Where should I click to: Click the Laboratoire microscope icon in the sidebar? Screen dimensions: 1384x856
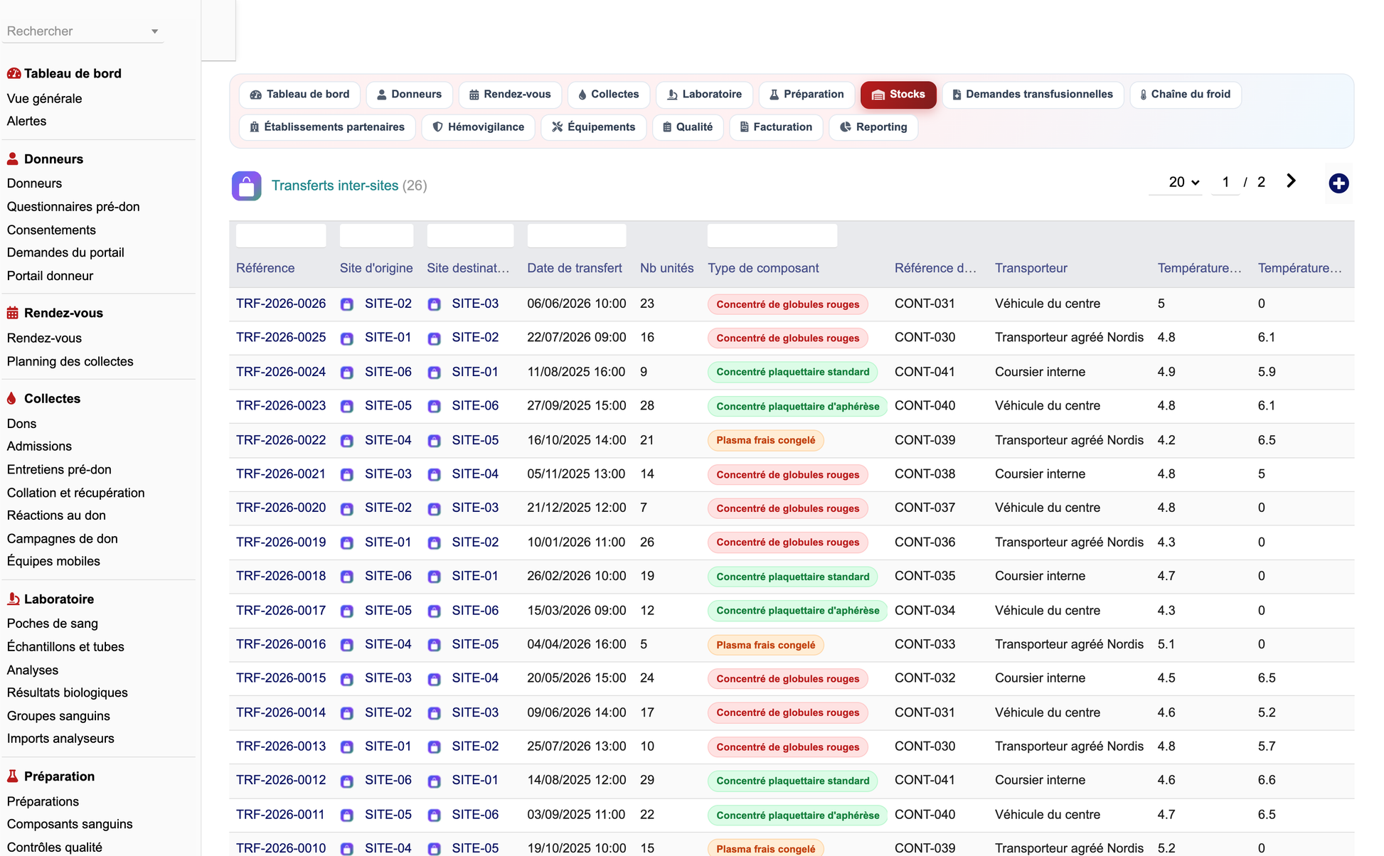pos(13,599)
